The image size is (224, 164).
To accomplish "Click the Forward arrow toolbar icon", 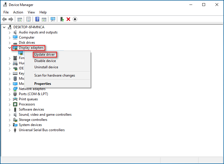I will point(11,19).
